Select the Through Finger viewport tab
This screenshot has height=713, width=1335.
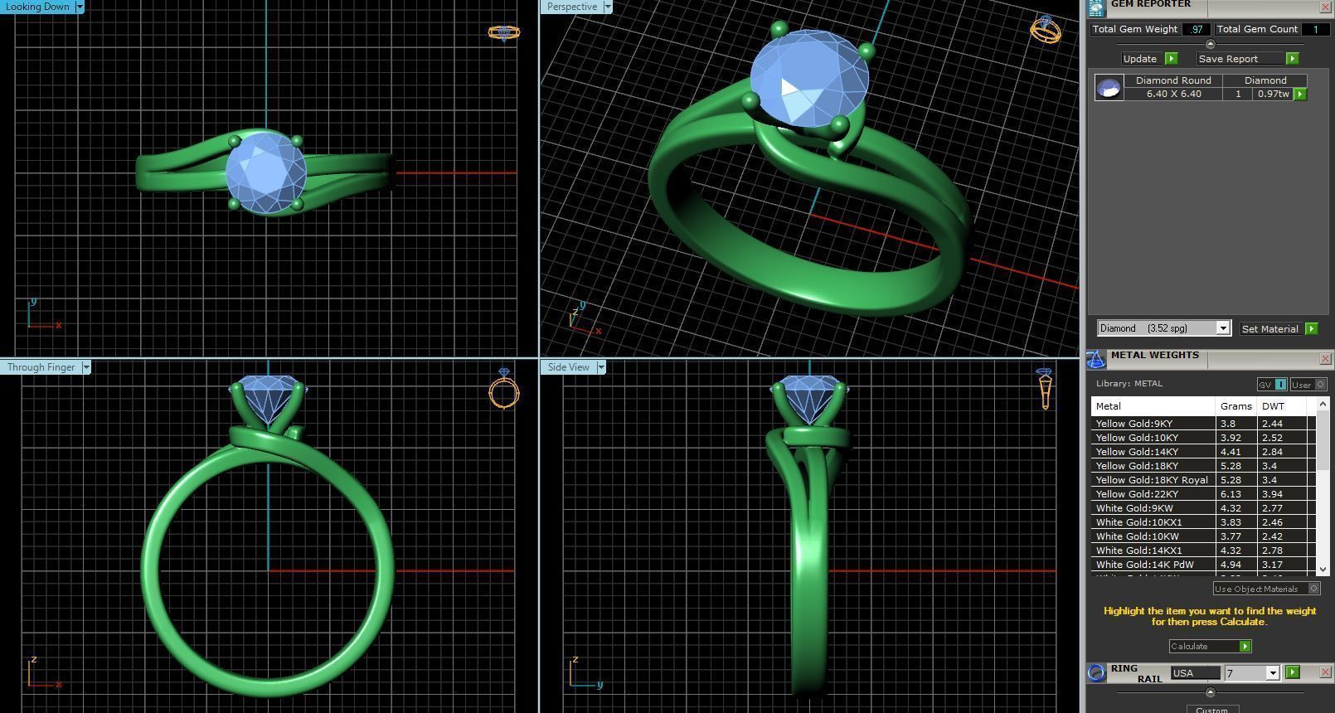[x=41, y=367]
